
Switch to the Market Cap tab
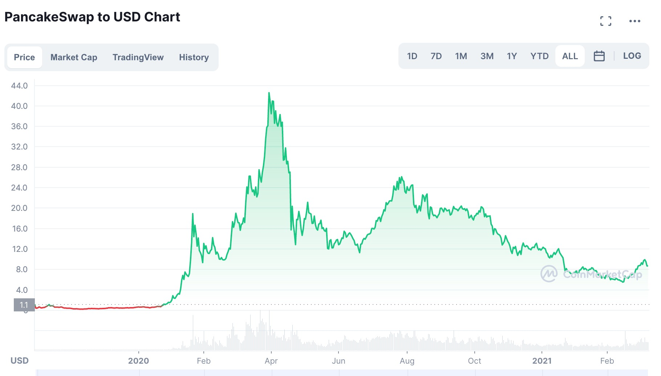[74, 57]
